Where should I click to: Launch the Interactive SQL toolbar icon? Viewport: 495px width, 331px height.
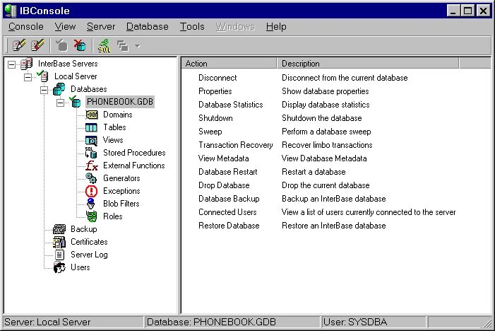(x=104, y=45)
